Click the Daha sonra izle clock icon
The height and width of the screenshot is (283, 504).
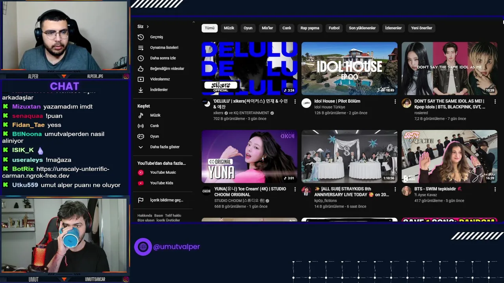[x=141, y=58]
